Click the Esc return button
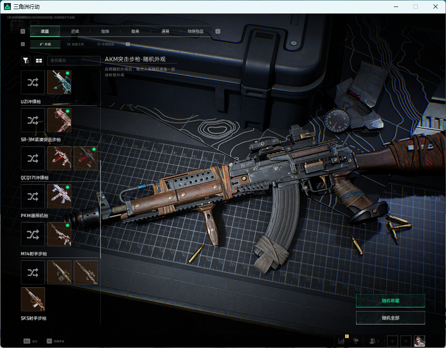Viewport: 446px width, 348px height. [x=30, y=341]
